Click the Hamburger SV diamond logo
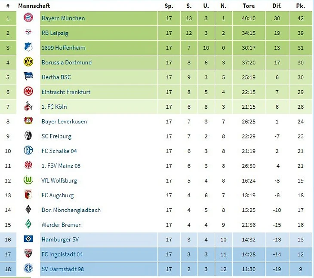The image size is (314, 278). tap(28, 239)
